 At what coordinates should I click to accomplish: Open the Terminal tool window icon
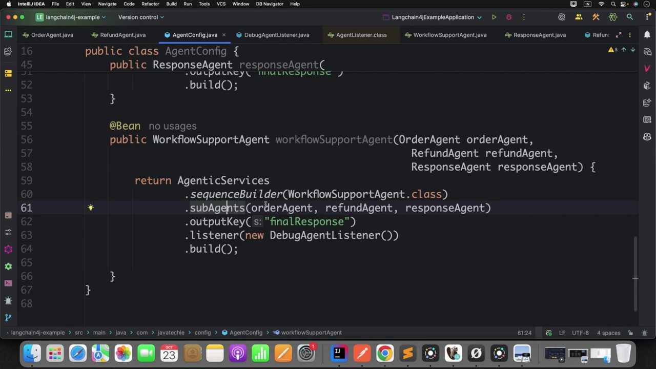pyautogui.click(x=8, y=283)
